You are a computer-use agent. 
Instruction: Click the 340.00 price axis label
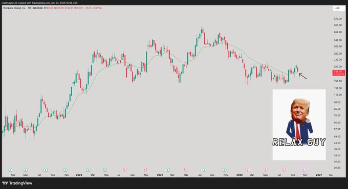pos(338,40)
